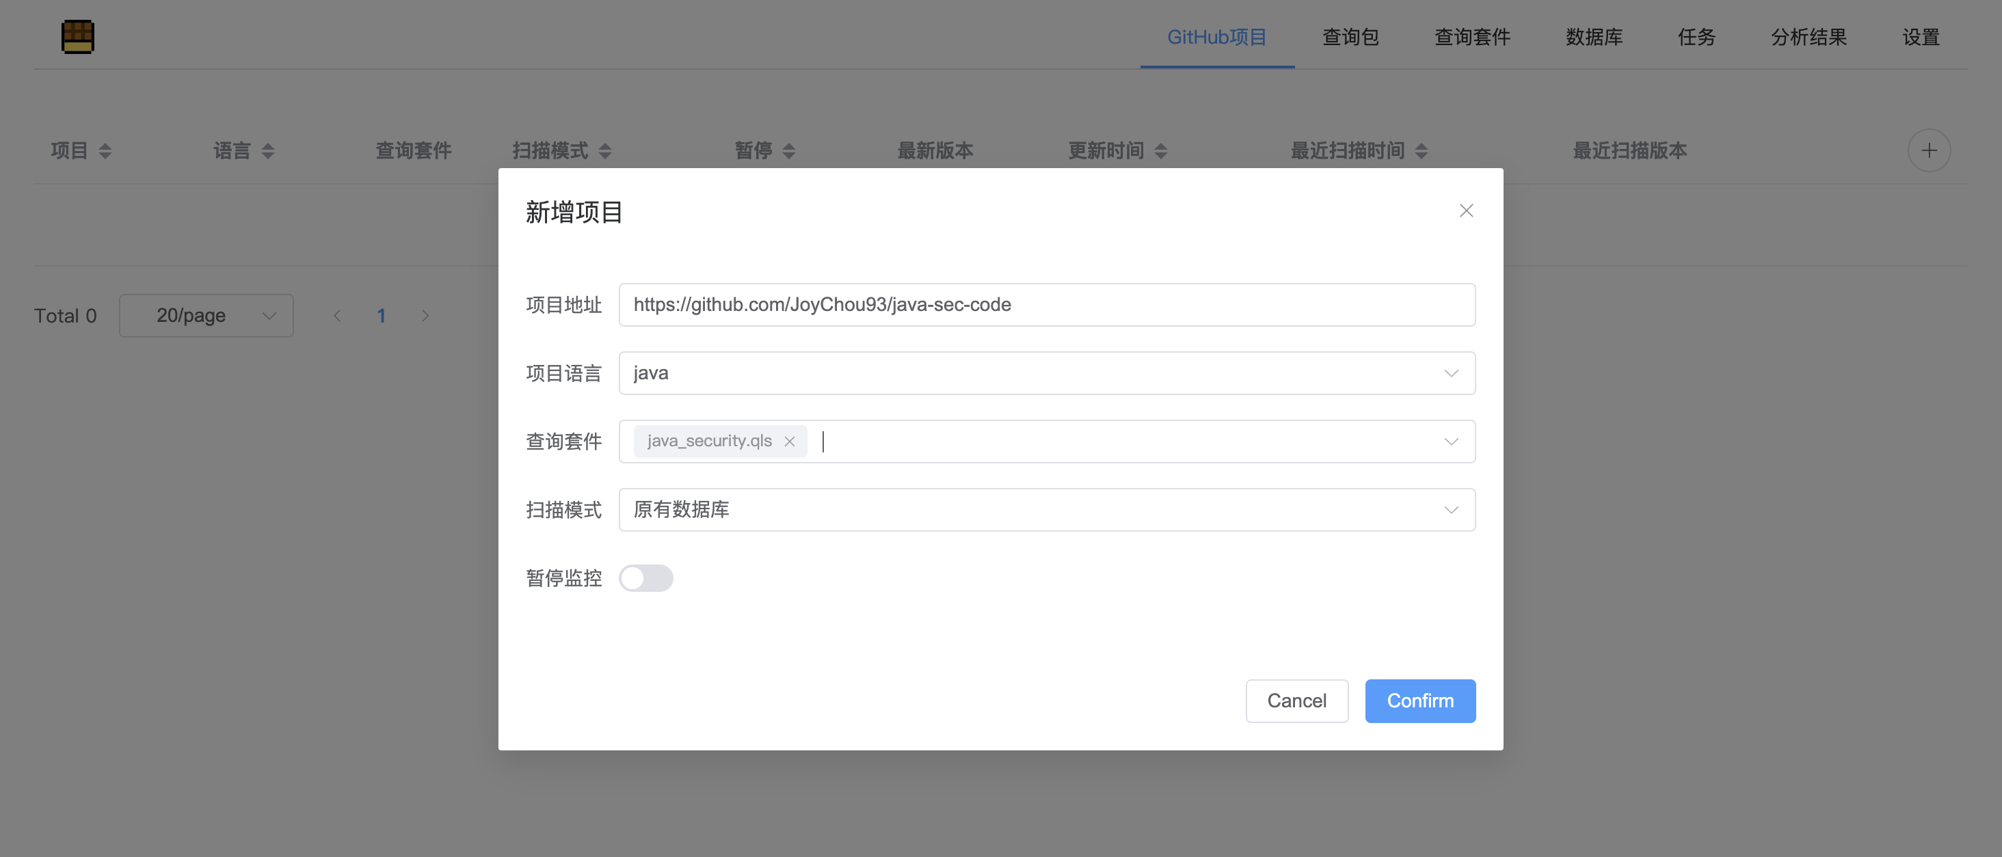
Task: Open the 分析结果 tab
Action: [x=1808, y=36]
